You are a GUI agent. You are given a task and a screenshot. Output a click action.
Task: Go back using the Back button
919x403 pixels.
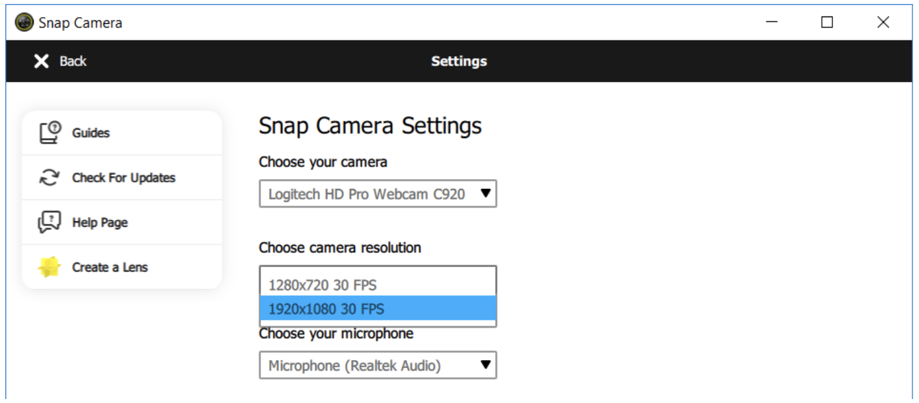pos(60,61)
